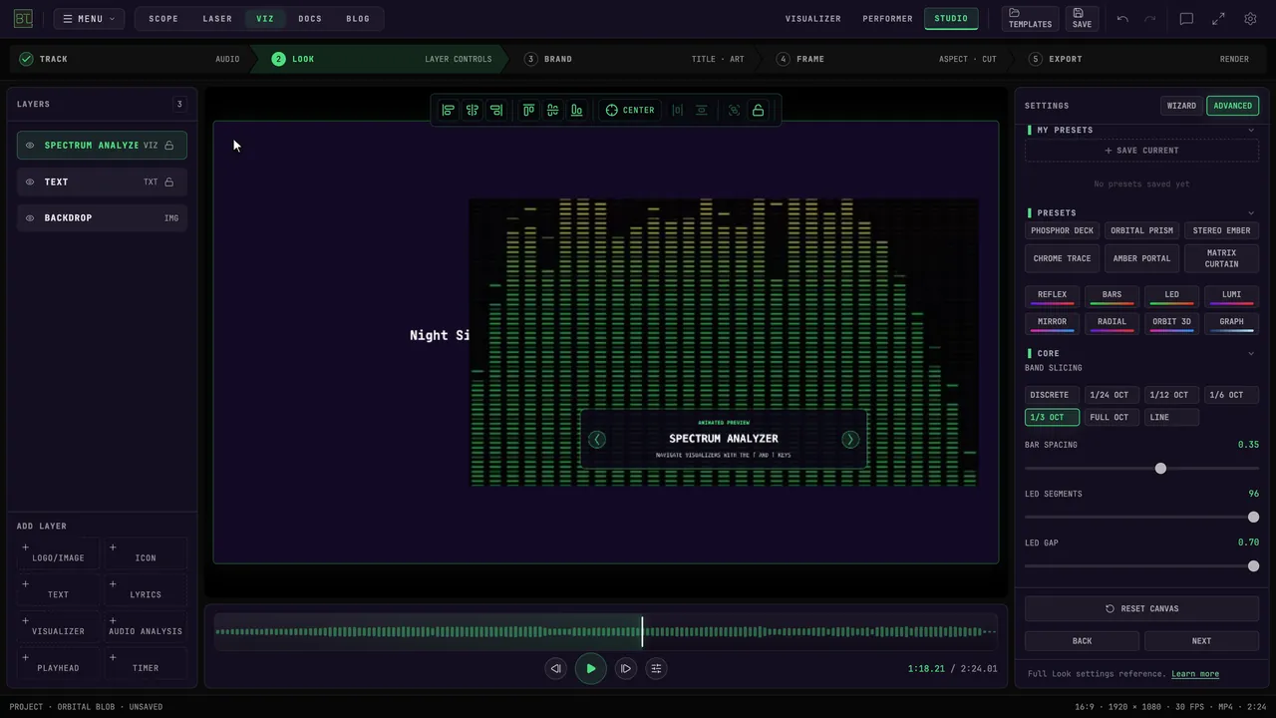
Task: Align layer to bottom edge
Action: [x=576, y=110]
